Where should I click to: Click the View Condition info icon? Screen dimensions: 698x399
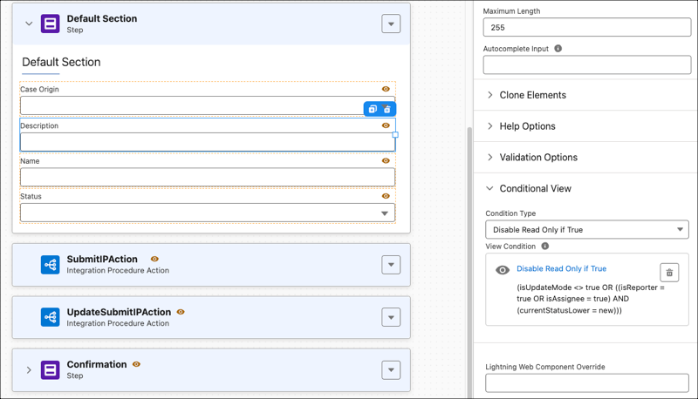(544, 246)
